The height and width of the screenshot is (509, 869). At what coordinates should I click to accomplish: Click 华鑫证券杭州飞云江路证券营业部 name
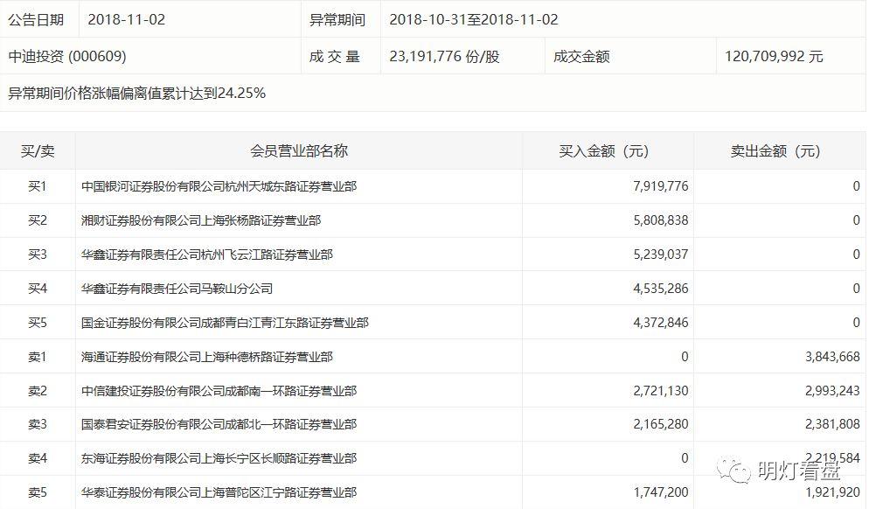(x=206, y=254)
